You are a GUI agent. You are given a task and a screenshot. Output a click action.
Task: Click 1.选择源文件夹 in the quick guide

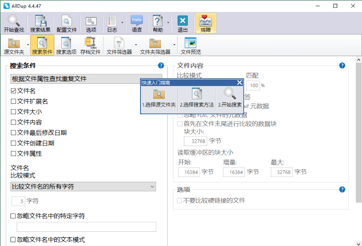pyautogui.click(x=159, y=98)
